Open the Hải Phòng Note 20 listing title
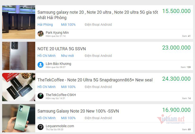 pos(97,15)
